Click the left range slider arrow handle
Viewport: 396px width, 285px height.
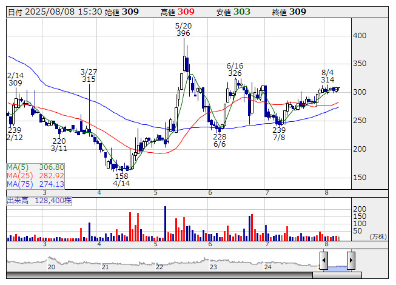point(324,260)
